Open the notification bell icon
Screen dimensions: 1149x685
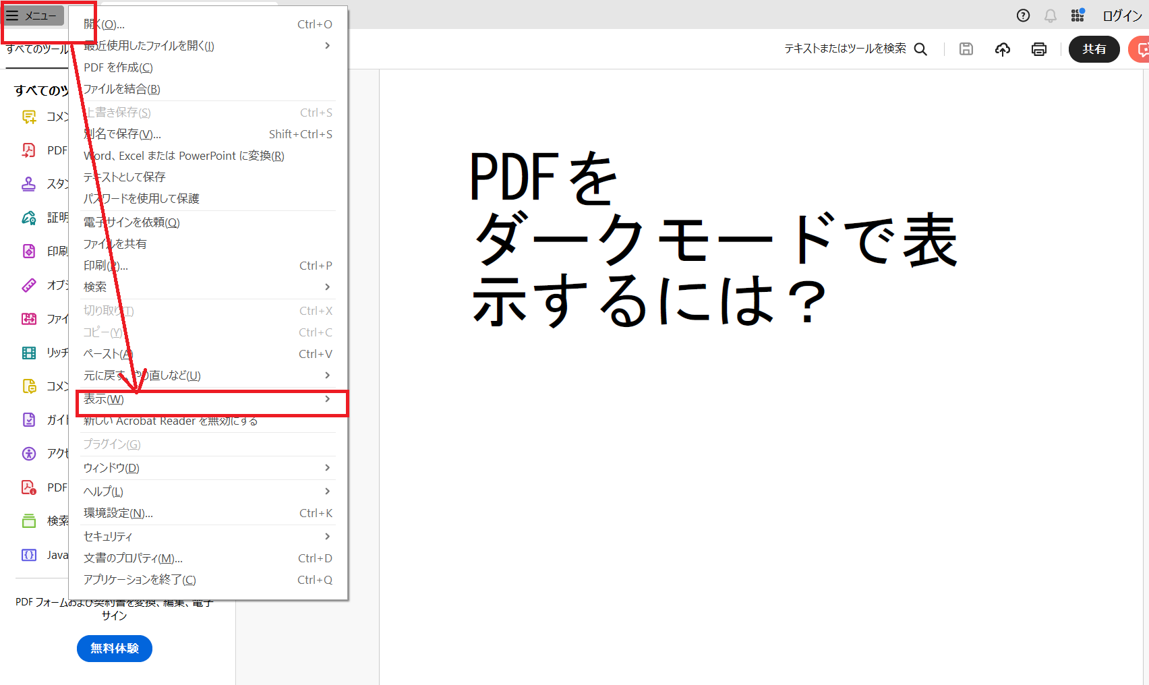(1049, 15)
